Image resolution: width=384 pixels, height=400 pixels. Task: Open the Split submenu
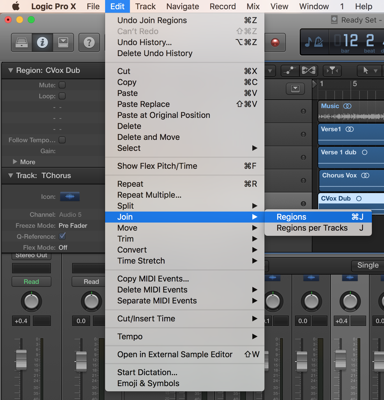[185, 206]
